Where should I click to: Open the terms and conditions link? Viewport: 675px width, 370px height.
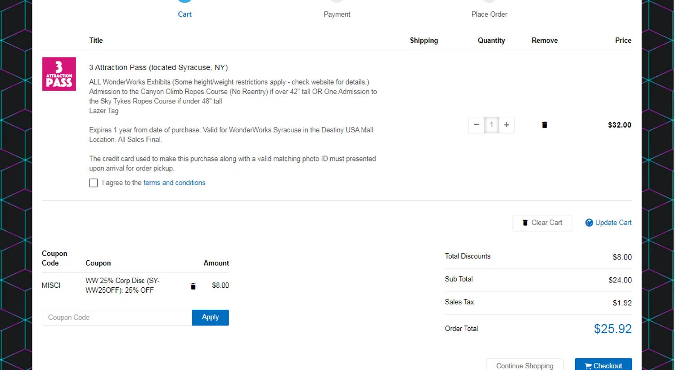174,183
